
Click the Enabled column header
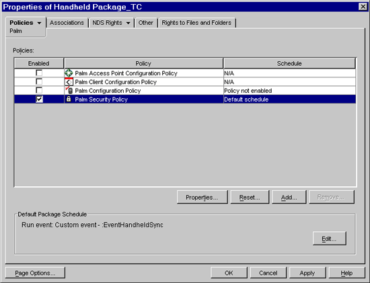[x=39, y=63]
